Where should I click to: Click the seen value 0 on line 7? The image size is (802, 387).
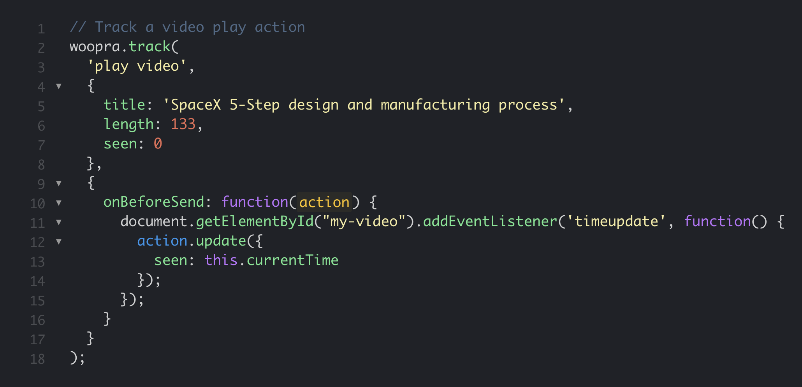[158, 144]
